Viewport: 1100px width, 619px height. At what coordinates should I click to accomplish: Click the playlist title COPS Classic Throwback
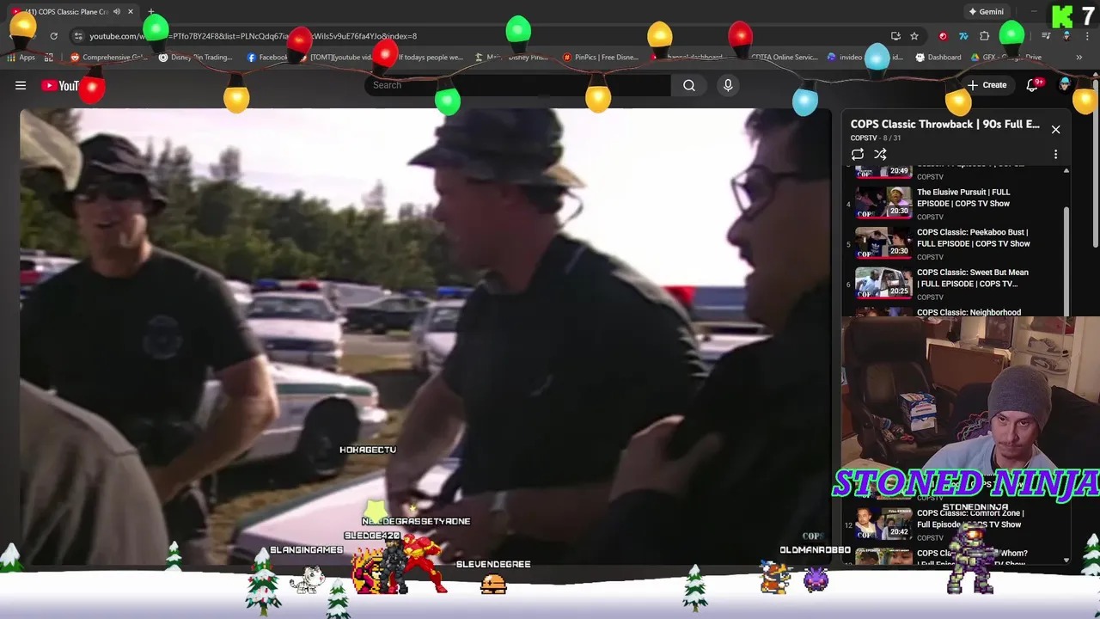944,124
